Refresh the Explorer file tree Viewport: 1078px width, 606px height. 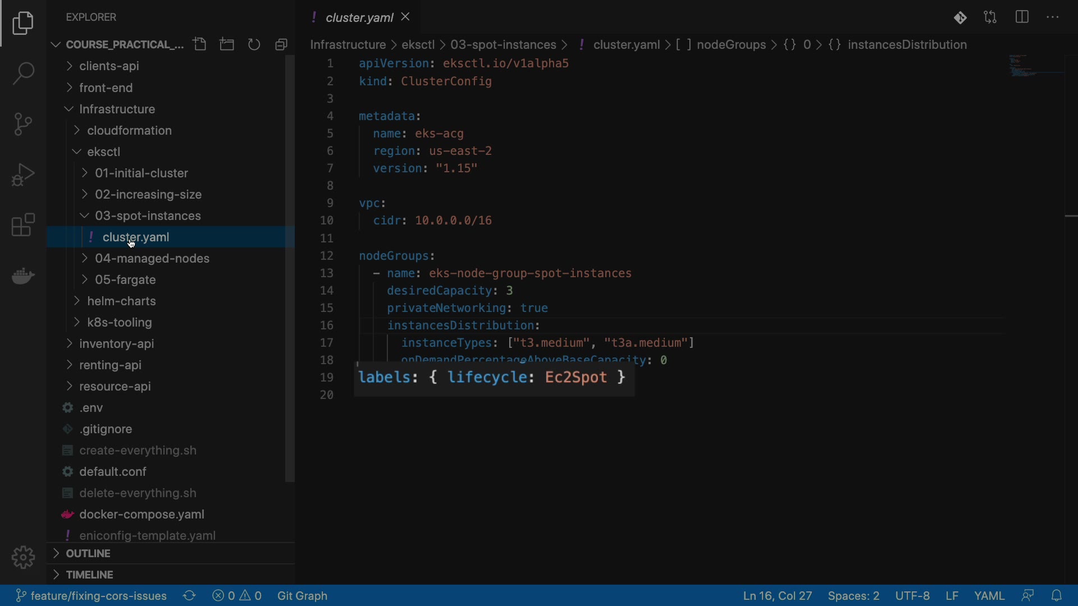pos(254,44)
